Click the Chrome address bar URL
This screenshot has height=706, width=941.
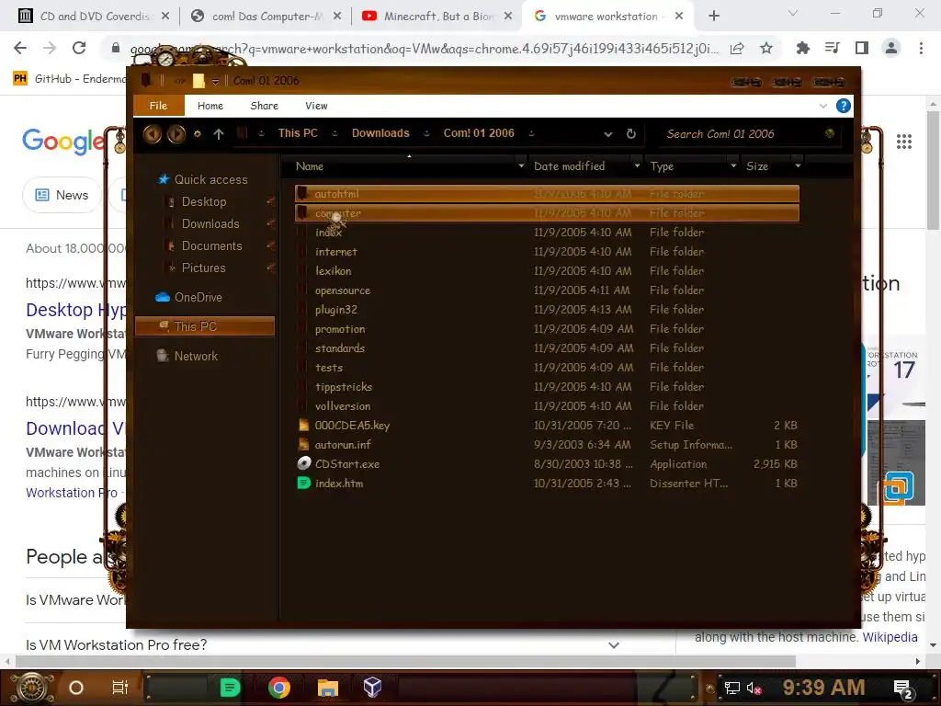coord(424,49)
